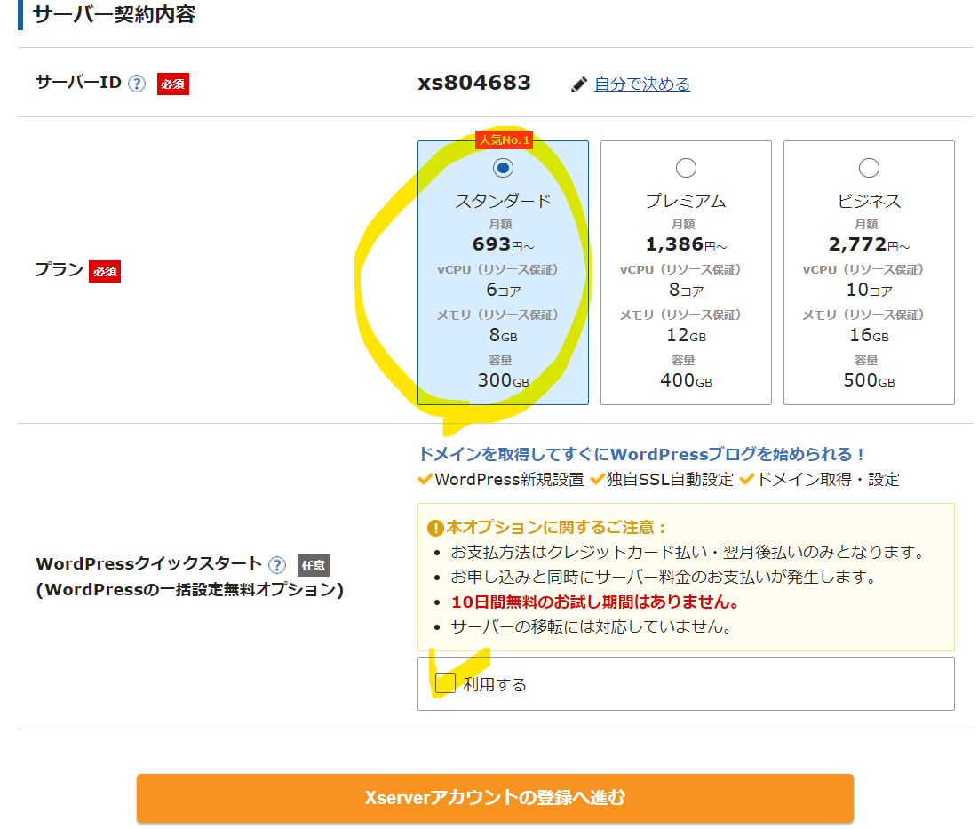
Task: Click the server ID xs804683 text
Action: tap(474, 83)
